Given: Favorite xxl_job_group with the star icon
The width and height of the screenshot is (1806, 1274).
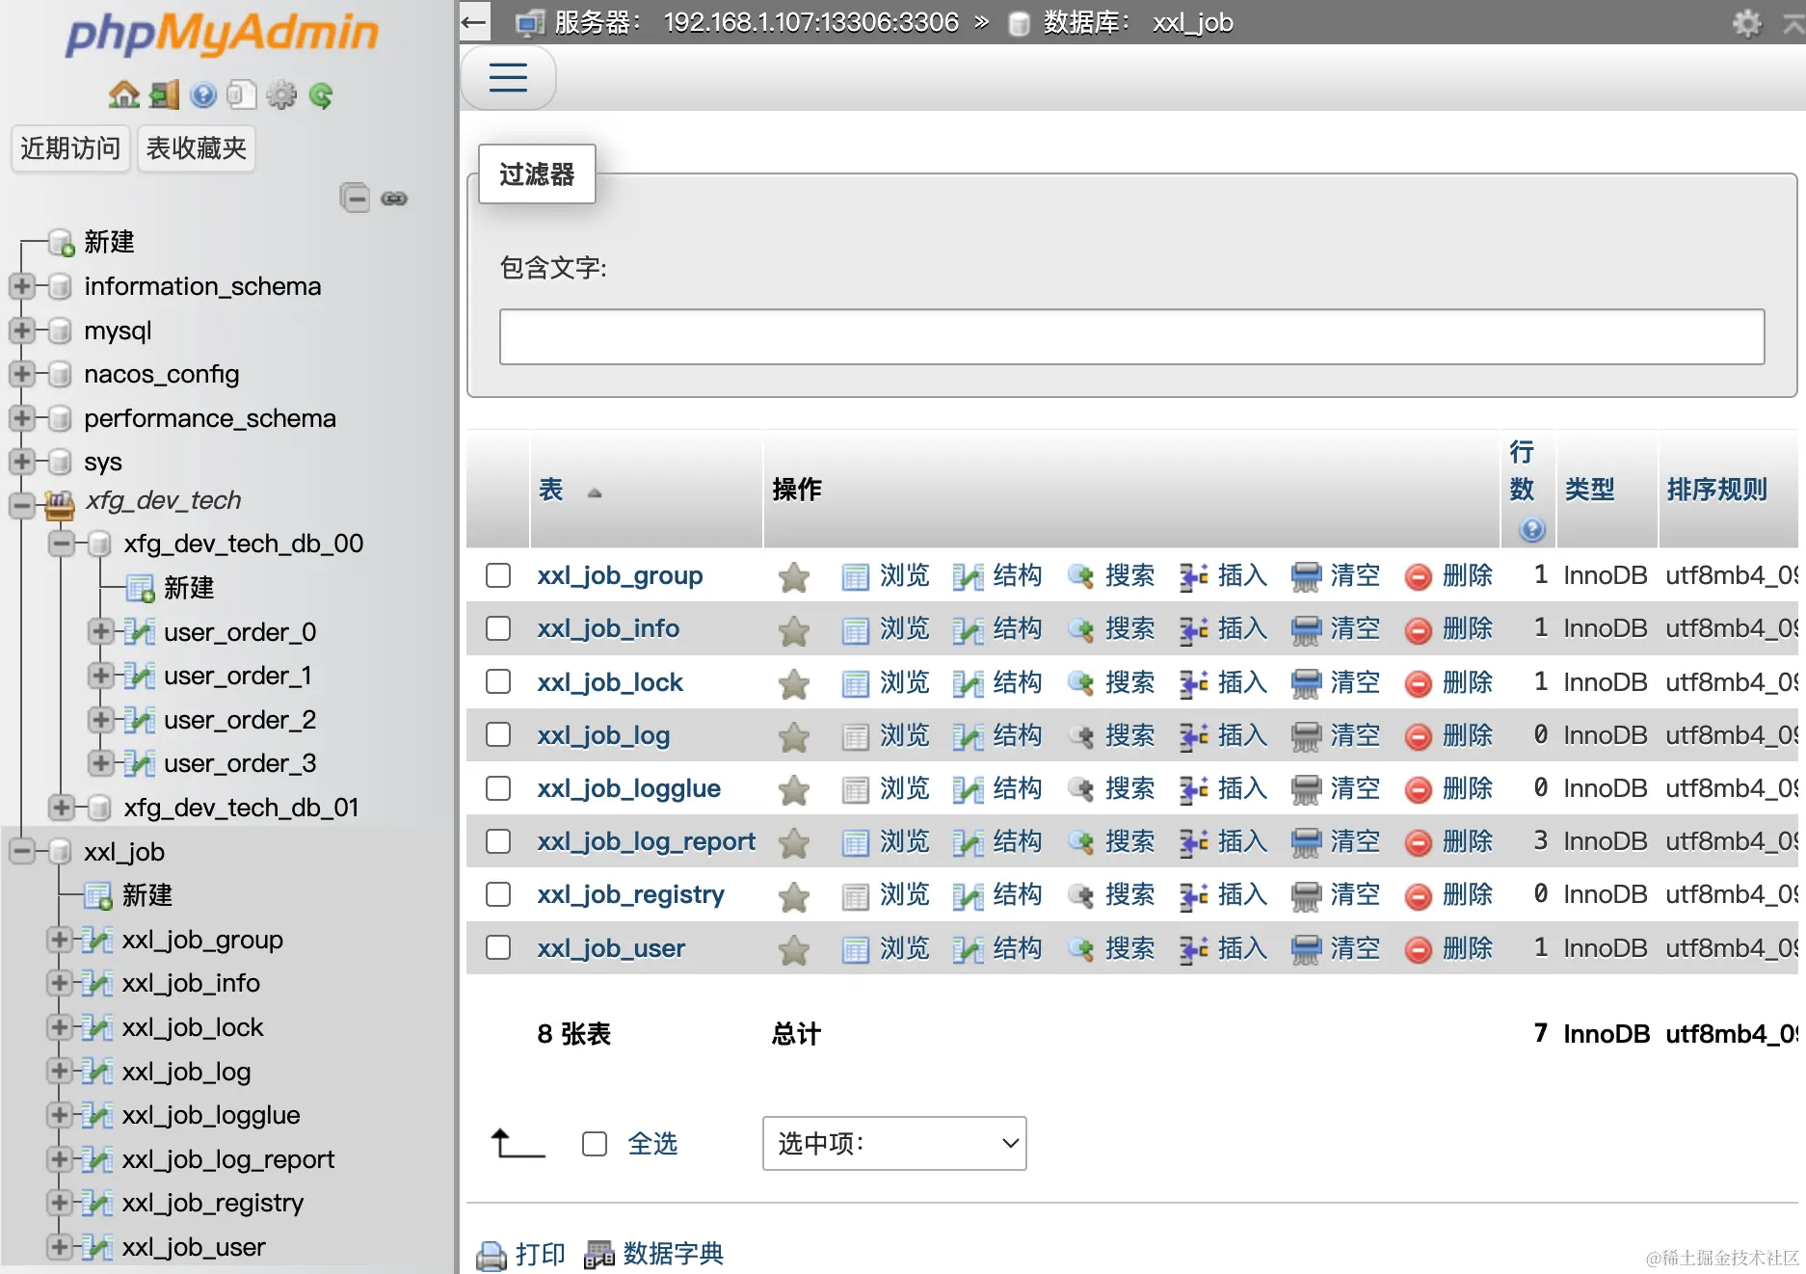Looking at the screenshot, I should point(793,577).
